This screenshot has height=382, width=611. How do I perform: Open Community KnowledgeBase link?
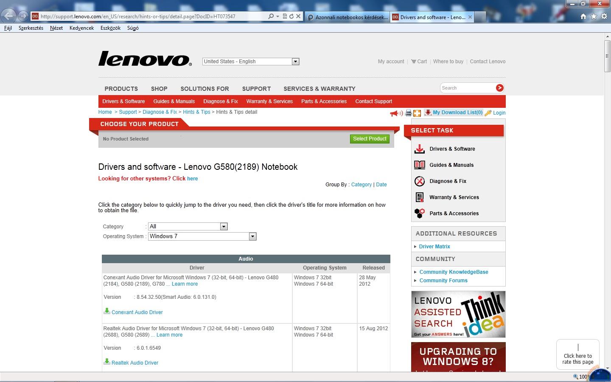pyautogui.click(x=454, y=272)
